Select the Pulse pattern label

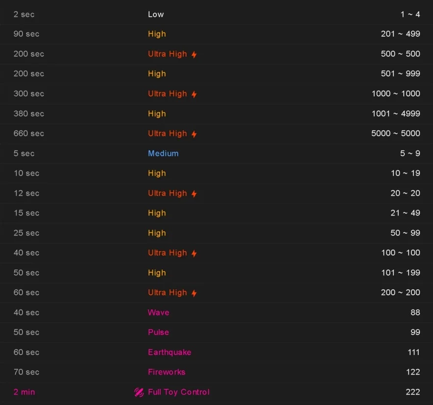[x=159, y=332]
